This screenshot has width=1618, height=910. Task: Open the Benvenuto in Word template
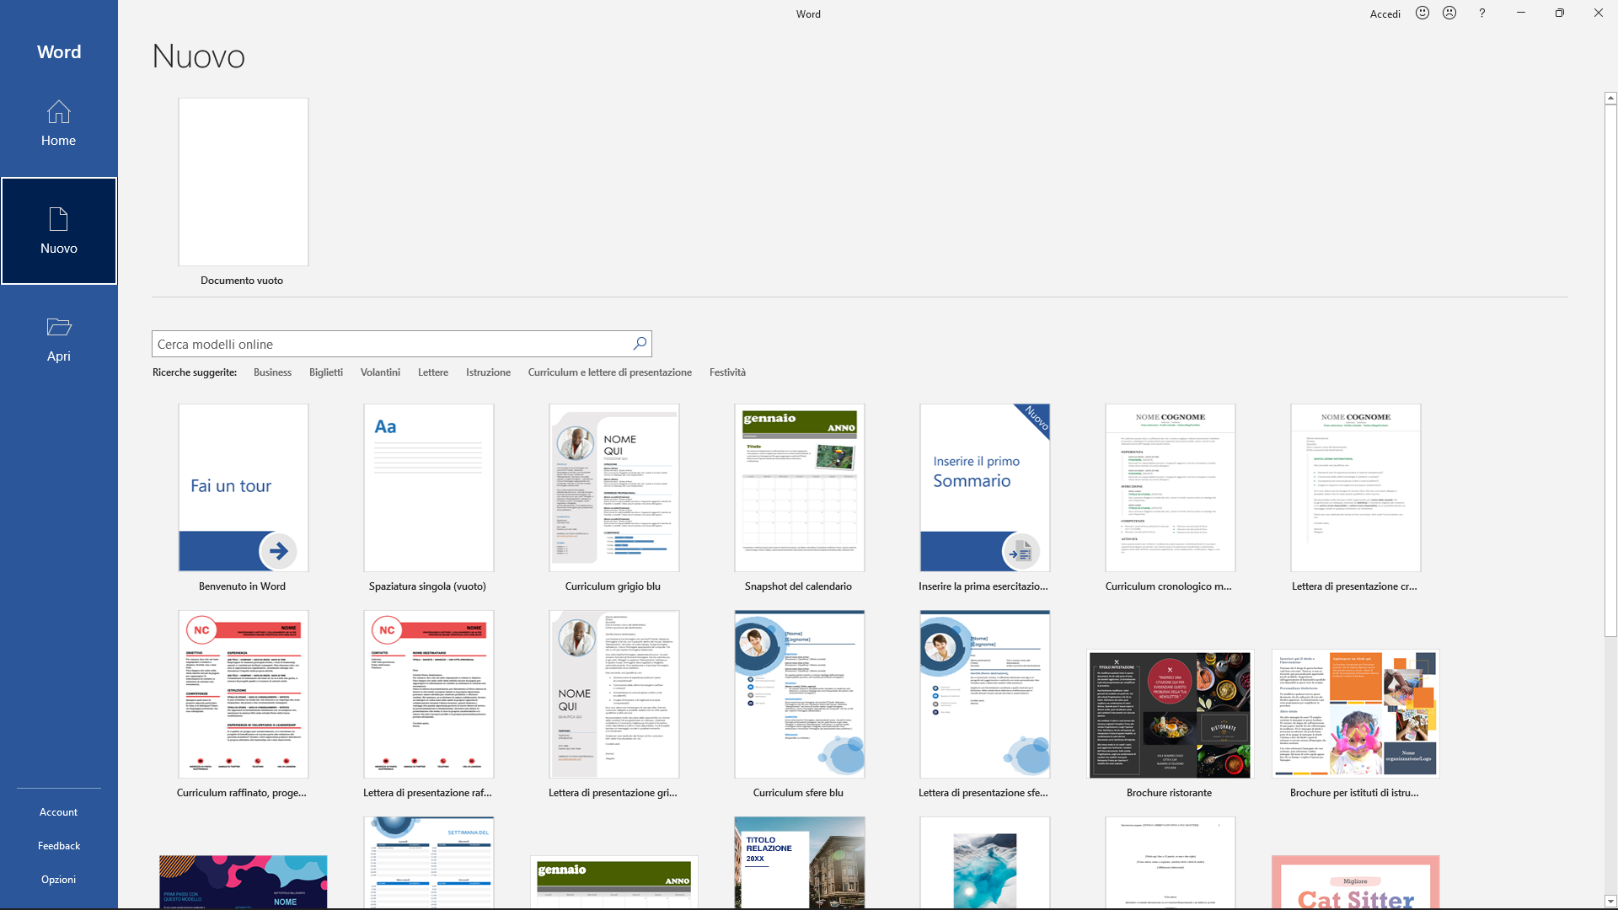(x=243, y=488)
